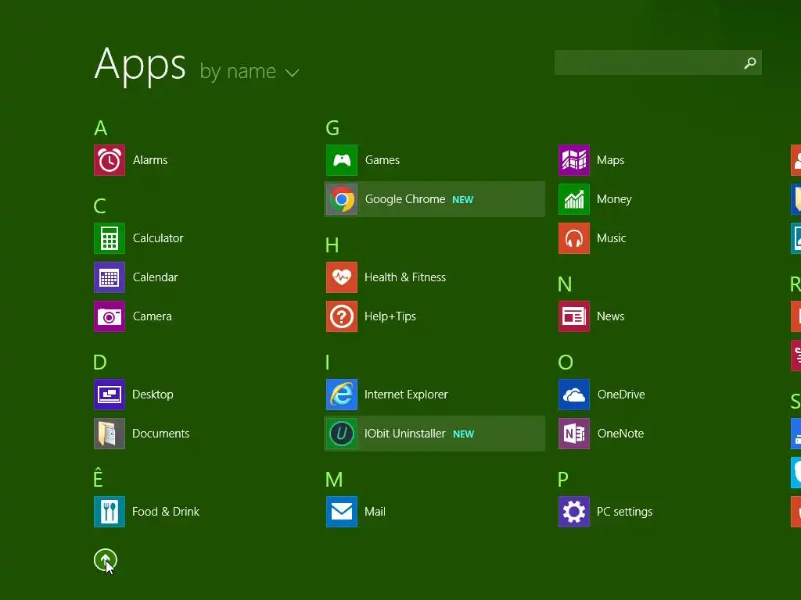Open the Alarms app icon
The width and height of the screenshot is (801, 600).
click(x=110, y=160)
